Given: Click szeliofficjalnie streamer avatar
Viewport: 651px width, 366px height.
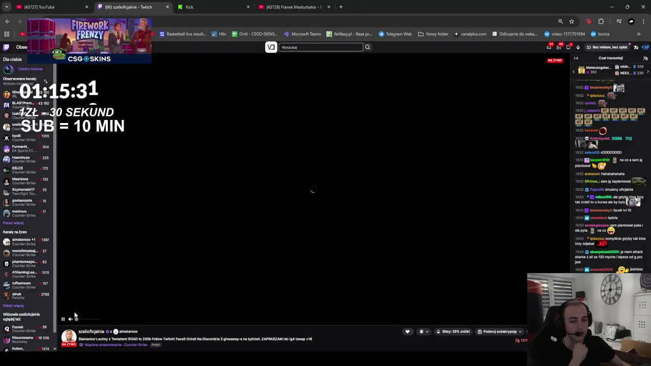Looking at the screenshot, I should pos(69,337).
